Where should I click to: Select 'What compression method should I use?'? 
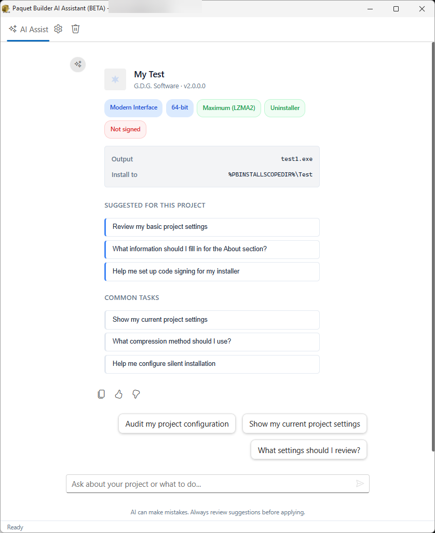click(212, 342)
